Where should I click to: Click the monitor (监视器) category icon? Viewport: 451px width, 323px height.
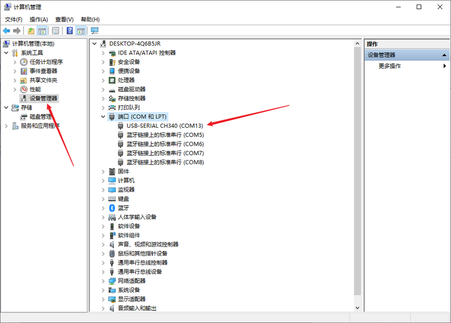[x=112, y=190]
